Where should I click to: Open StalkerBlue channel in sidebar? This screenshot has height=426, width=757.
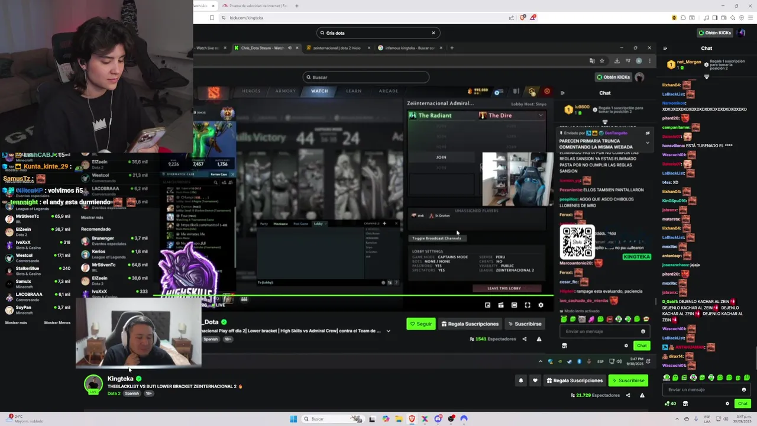point(38,271)
